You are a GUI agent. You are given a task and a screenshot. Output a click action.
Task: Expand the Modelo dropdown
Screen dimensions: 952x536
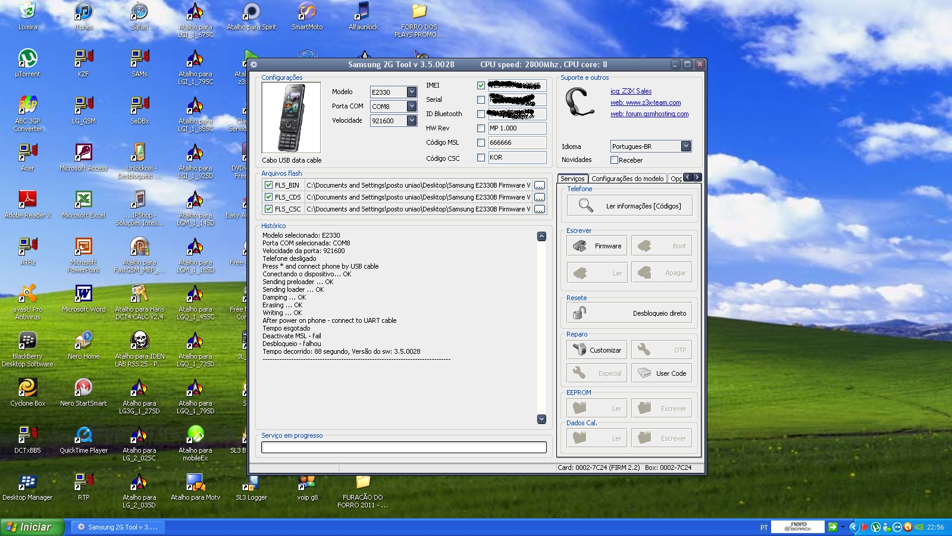point(412,92)
